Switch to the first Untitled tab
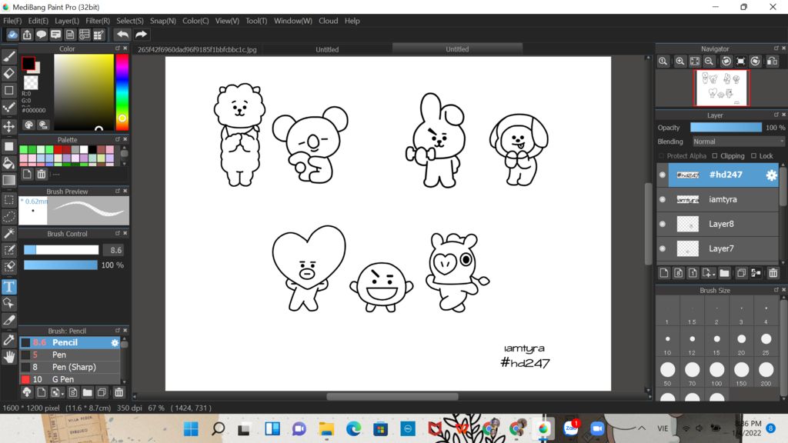 click(x=327, y=49)
